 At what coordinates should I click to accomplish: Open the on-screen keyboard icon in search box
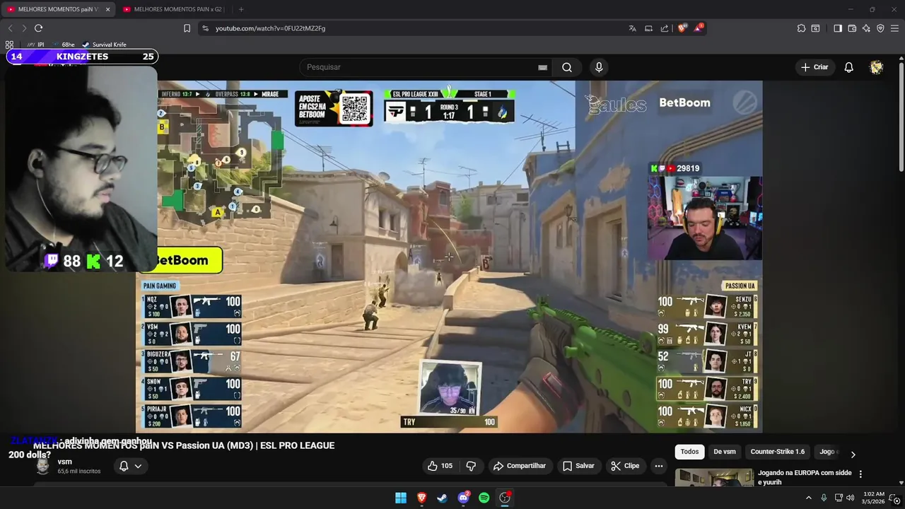coord(542,67)
